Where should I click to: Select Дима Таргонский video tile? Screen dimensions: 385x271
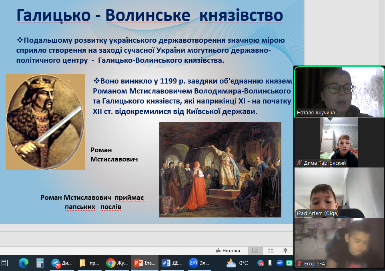pyautogui.click(x=339, y=142)
